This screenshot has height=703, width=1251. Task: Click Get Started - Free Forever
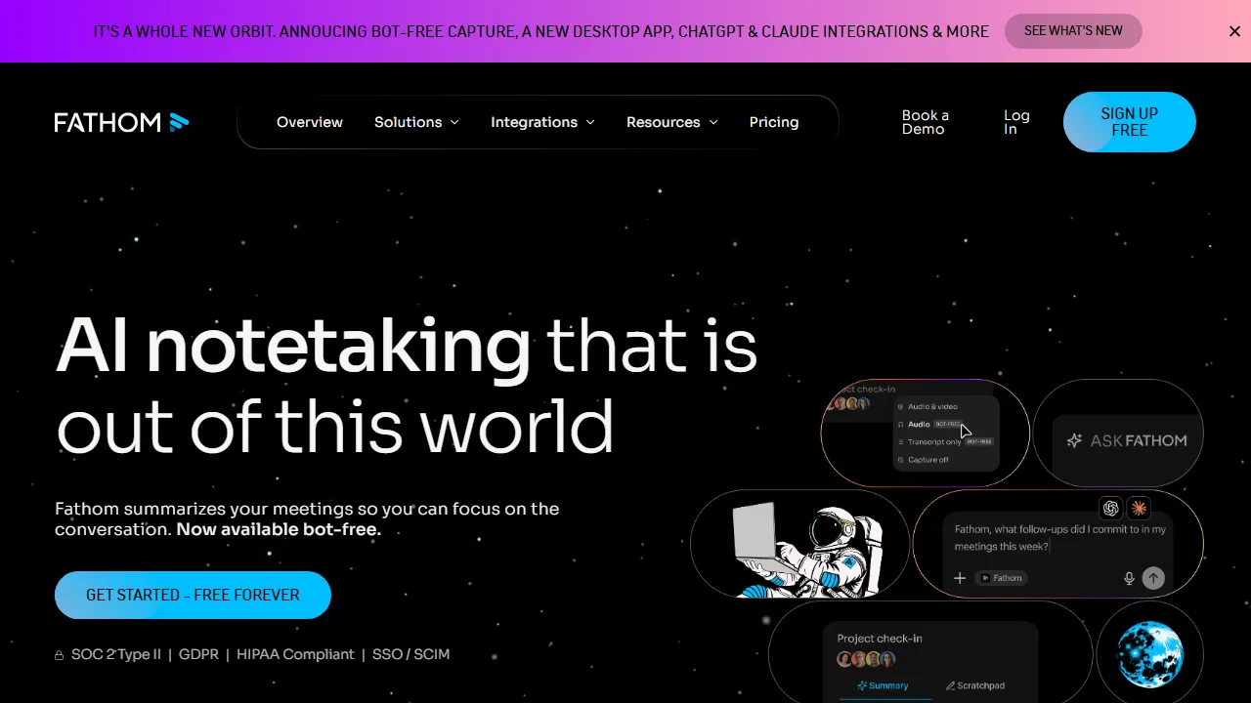193,595
